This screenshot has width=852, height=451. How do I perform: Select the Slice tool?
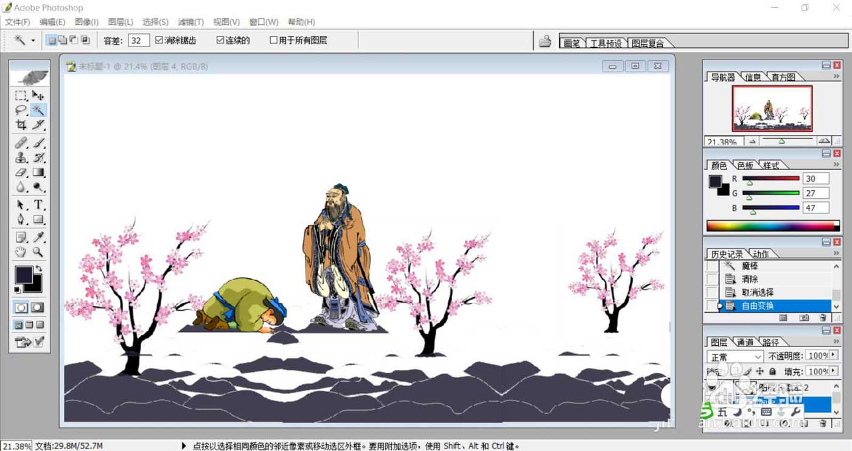point(38,125)
